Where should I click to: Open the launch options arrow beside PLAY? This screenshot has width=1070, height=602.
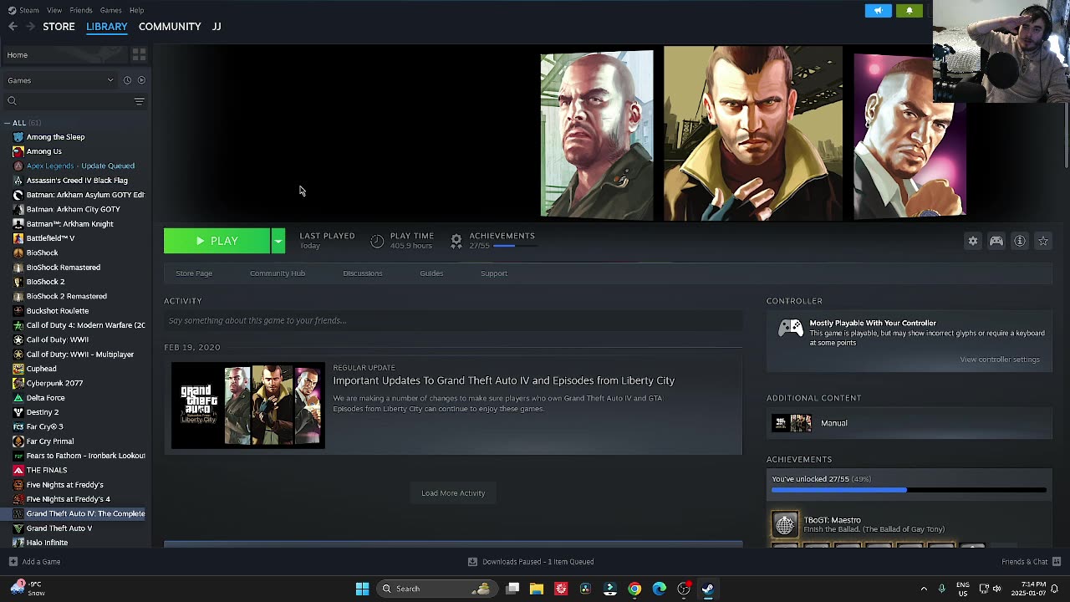coord(278,241)
